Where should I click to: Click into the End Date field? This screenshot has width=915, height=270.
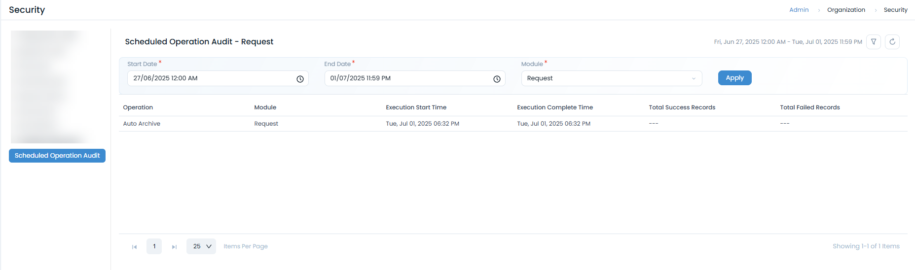point(409,78)
